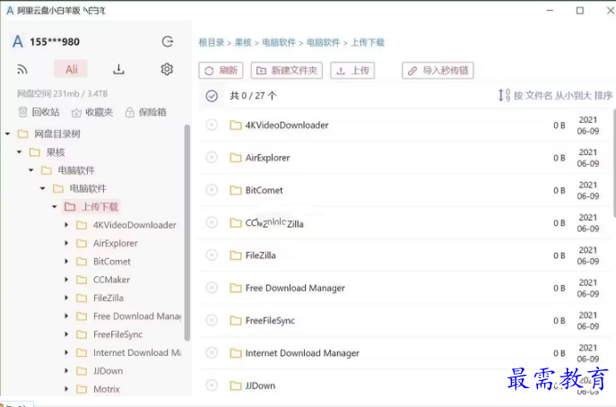Click the 4KVideoDownloader folder icon in list
Image resolution: width=616 pixels, height=407 pixels.
click(236, 126)
